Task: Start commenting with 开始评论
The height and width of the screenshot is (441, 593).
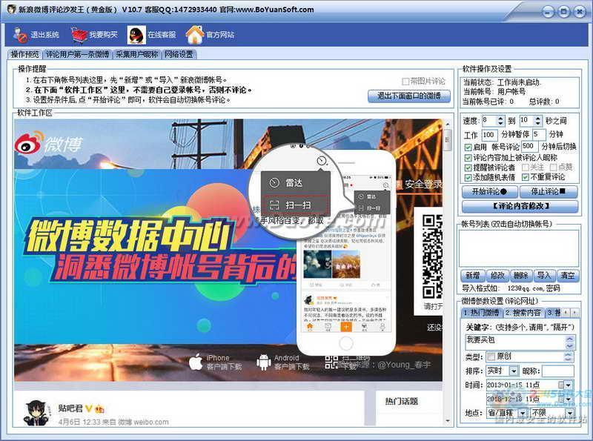Action: [x=489, y=192]
